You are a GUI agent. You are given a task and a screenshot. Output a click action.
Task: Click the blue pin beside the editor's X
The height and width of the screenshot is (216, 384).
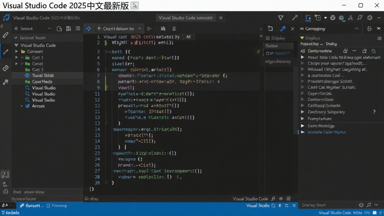pos(283,28)
